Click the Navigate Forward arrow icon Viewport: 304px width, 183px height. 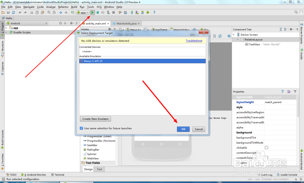click(66, 12)
